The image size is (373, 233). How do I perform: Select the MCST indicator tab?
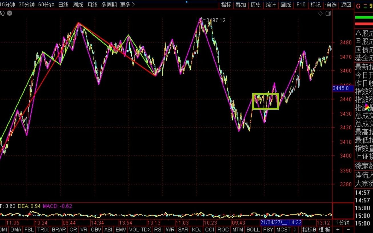pos(283,230)
